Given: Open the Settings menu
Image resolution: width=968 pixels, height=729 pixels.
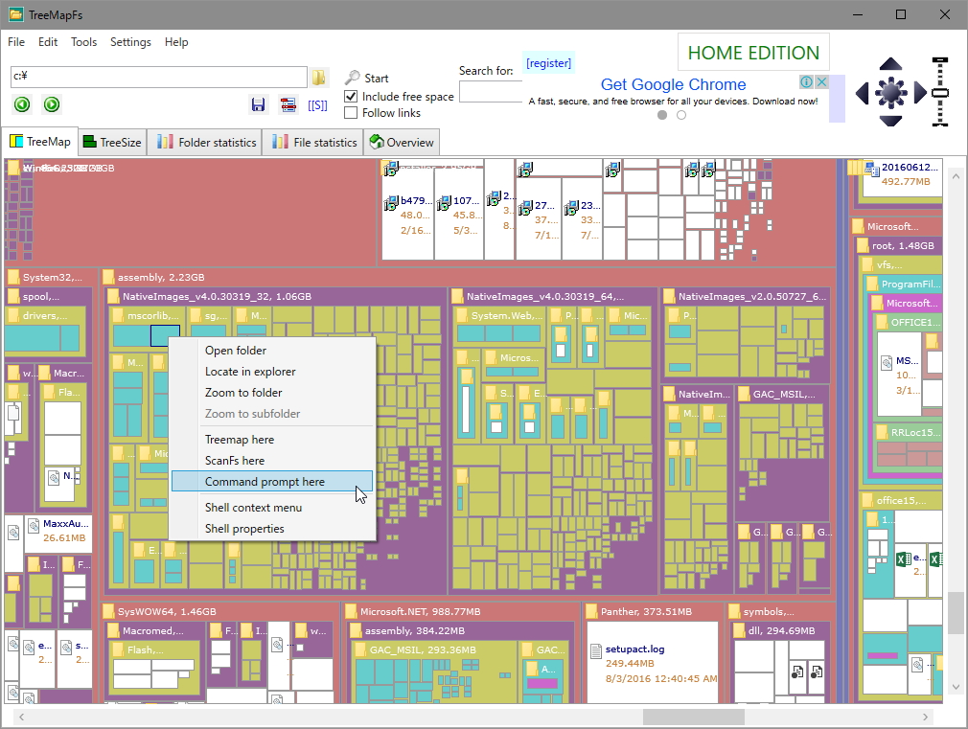Looking at the screenshot, I should (130, 42).
